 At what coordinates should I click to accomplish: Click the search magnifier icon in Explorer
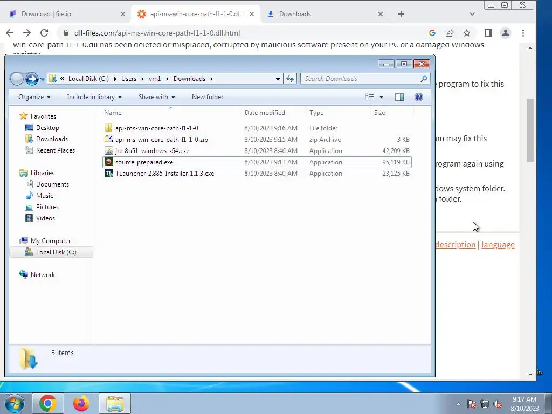point(424,79)
